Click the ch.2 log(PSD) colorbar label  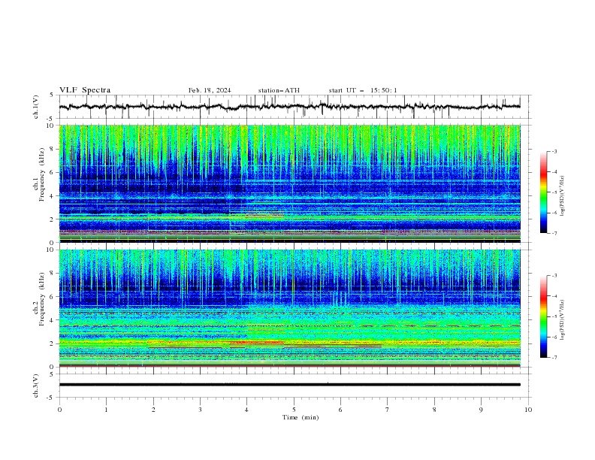point(562,319)
